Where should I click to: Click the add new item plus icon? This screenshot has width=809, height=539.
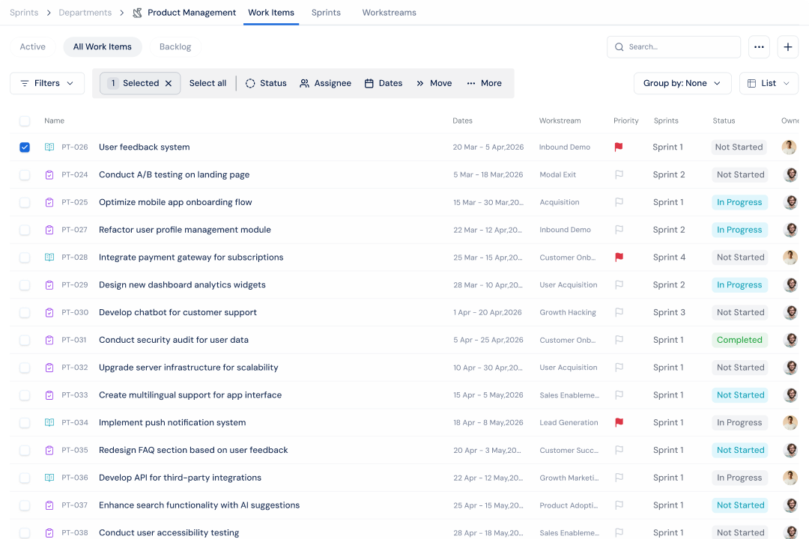tap(787, 47)
